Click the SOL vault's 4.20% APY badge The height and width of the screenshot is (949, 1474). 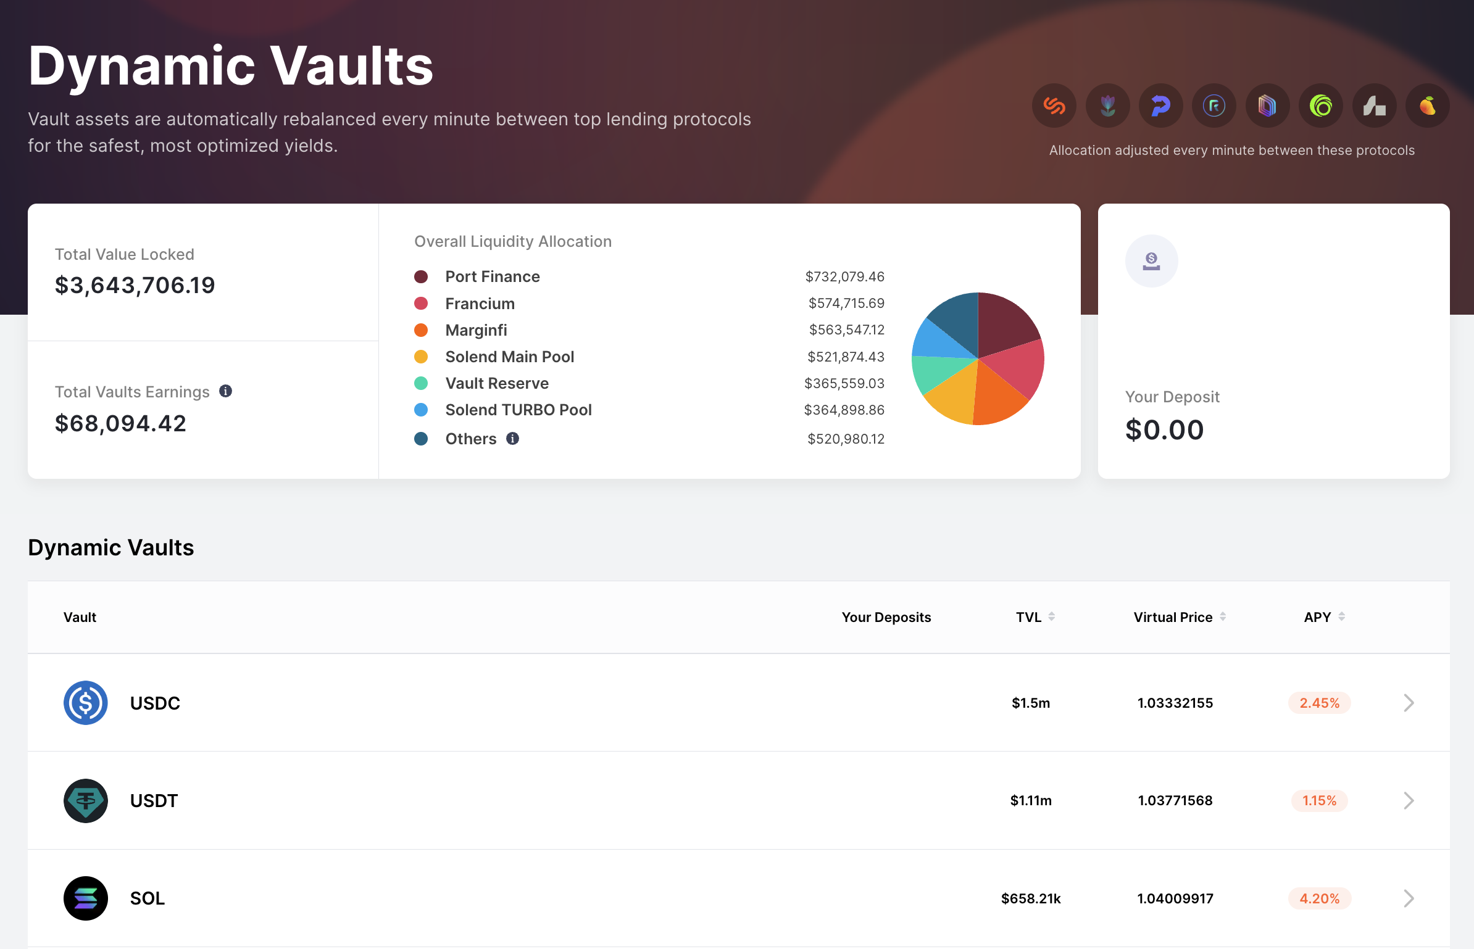tap(1319, 898)
